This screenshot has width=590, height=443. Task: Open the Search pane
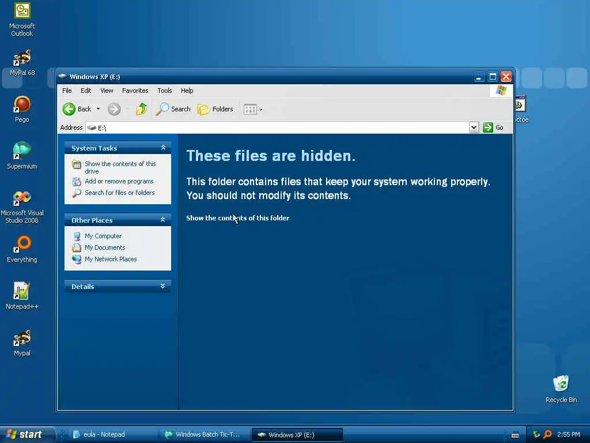173,109
